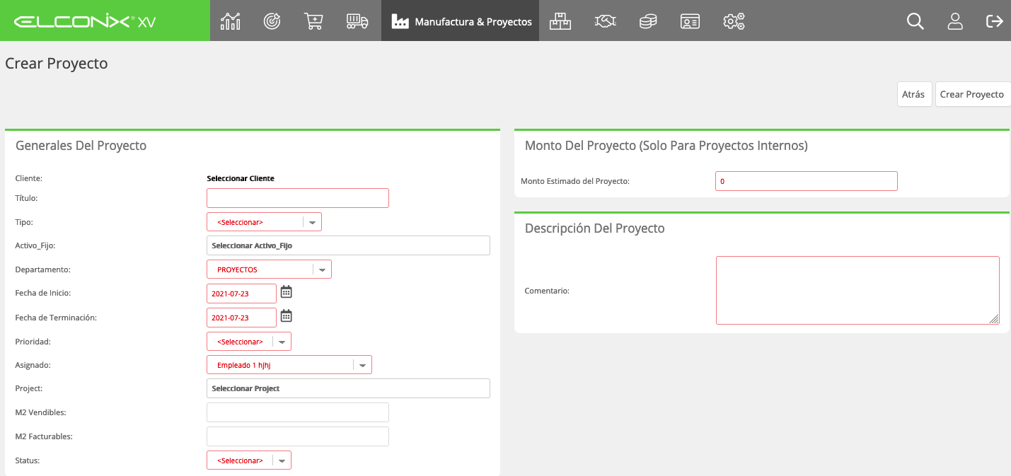The height and width of the screenshot is (476, 1011).
Task: Click the logout arrow icon
Action: tap(995, 21)
